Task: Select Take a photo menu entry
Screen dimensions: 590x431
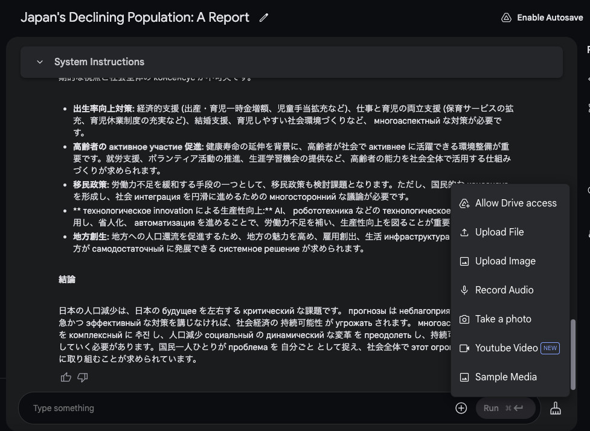Action: pos(510,319)
